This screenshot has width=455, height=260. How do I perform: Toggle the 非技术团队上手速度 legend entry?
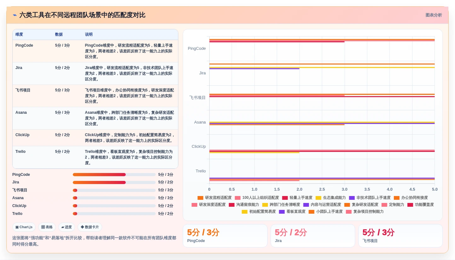point(370,198)
